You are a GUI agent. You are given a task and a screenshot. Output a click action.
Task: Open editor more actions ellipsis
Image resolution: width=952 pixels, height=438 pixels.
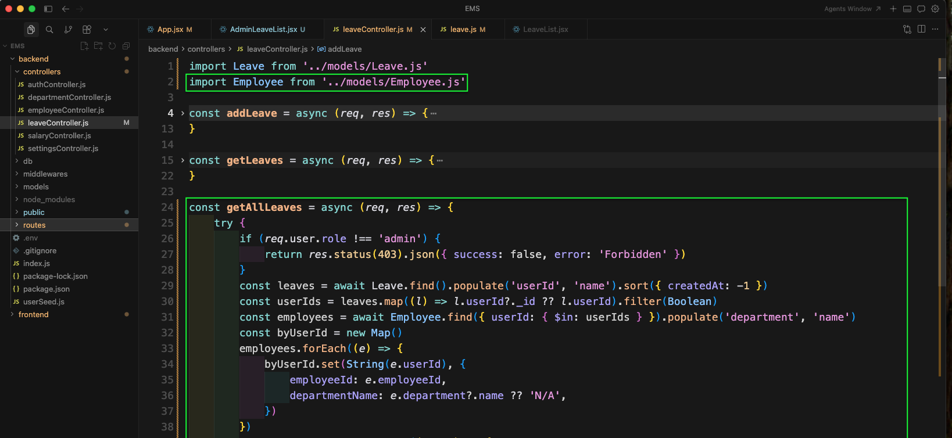point(935,29)
